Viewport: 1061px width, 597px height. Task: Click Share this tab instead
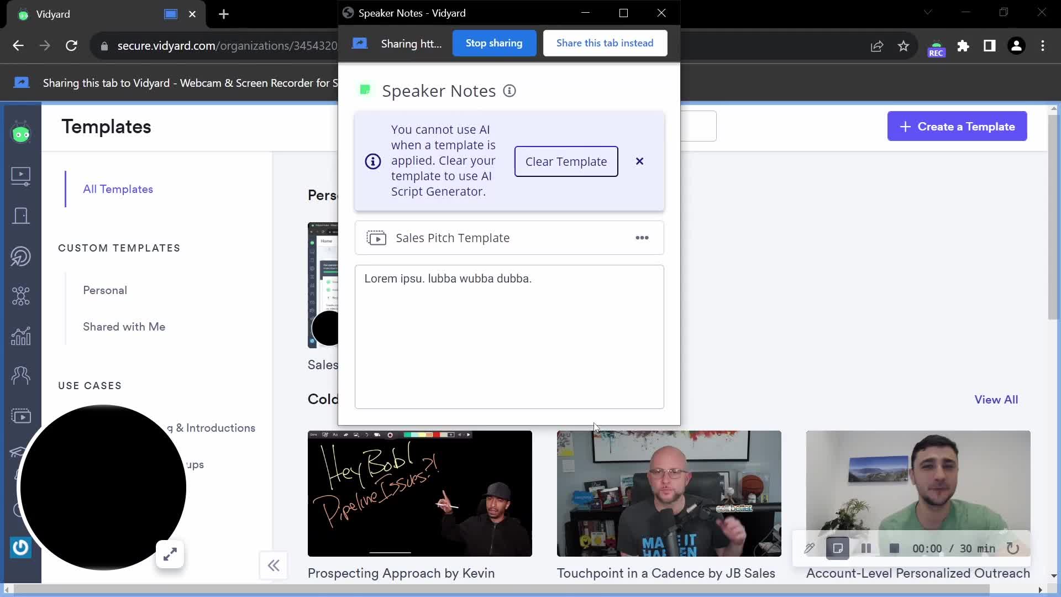click(x=605, y=43)
